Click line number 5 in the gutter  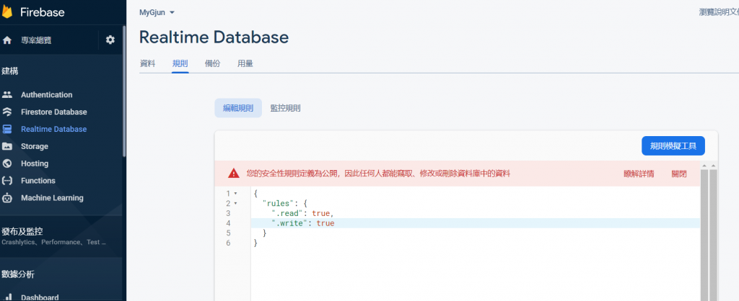point(228,233)
